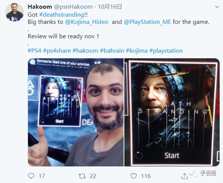Viewport: 223px width, 183px height.
Task: Open the #bahrain hashtag
Action: pyautogui.click(x=112, y=51)
